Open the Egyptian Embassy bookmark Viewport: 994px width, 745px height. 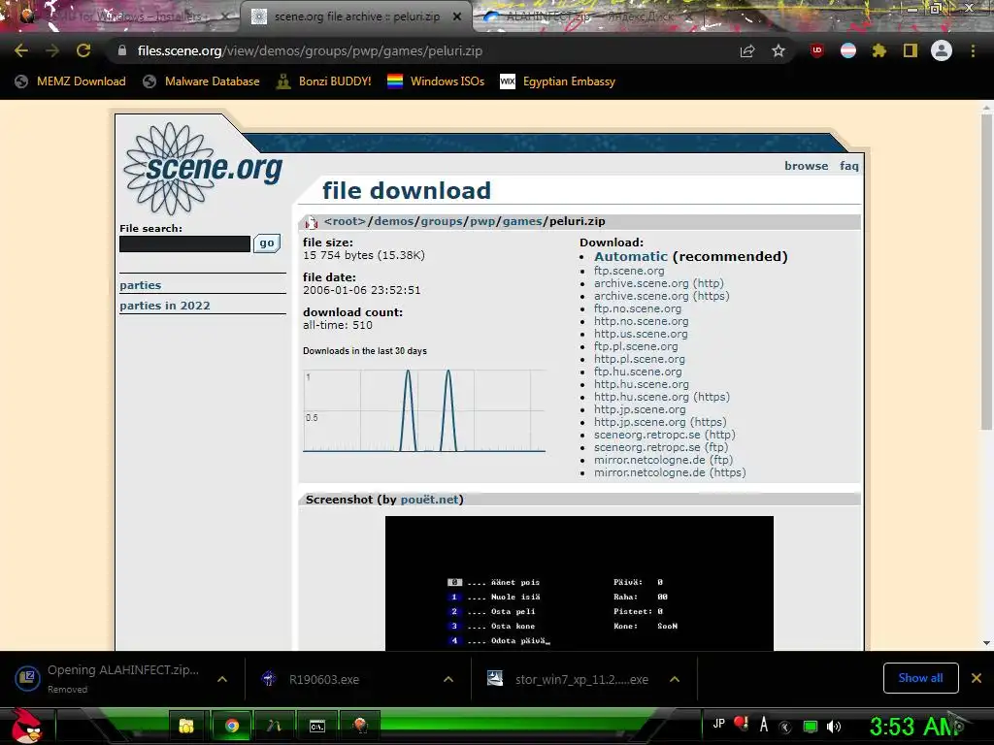[558, 81]
